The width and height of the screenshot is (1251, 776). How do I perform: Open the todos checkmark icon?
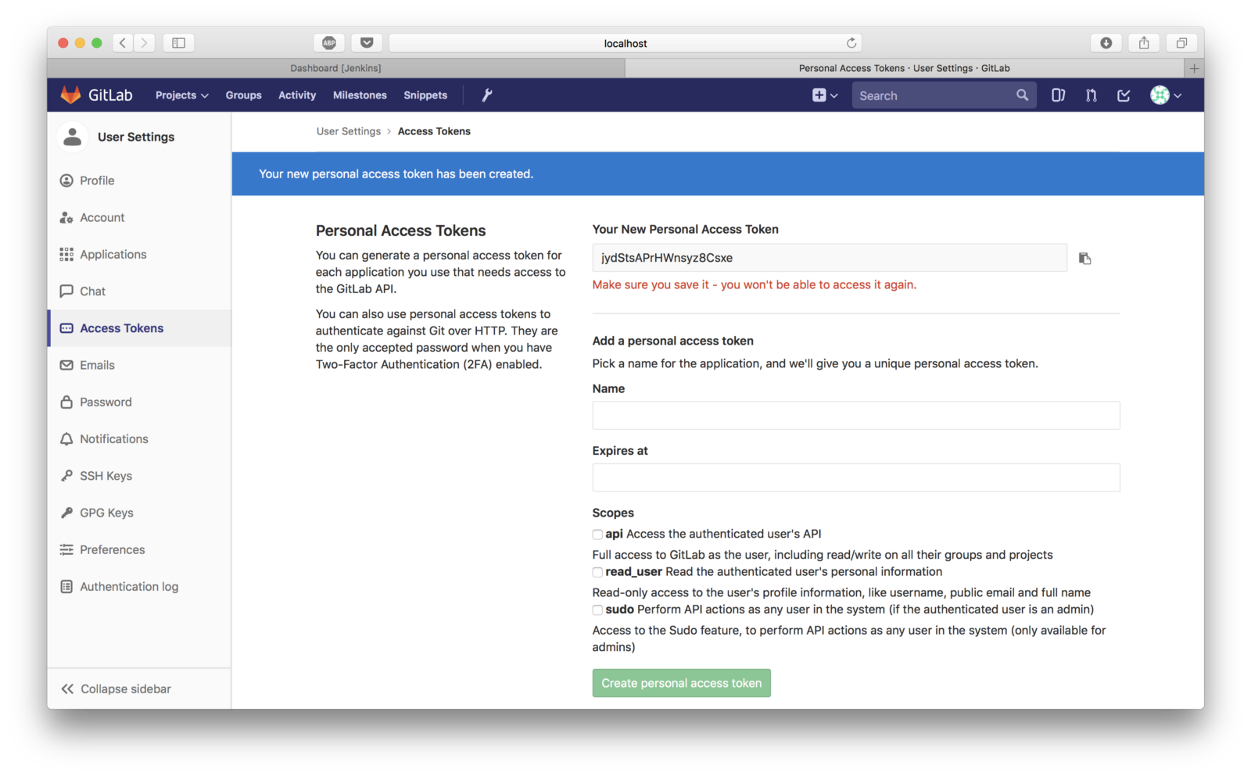tap(1124, 95)
